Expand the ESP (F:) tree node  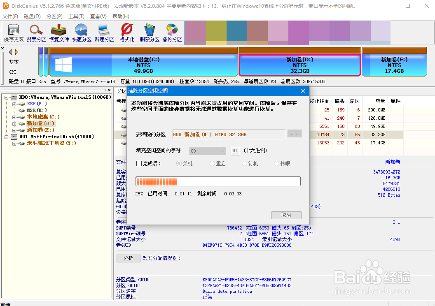click(x=14, y=104)
